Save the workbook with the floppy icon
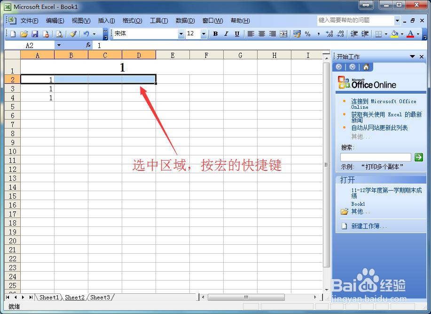The image size is (431, 314). (35, 34)
